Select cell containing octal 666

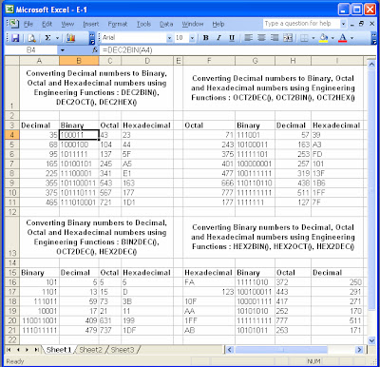pos(209,183)
